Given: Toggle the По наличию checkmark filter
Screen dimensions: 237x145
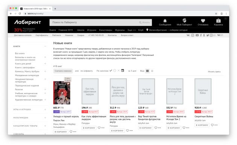Looking at the screenshot, I should click(111, 70).
